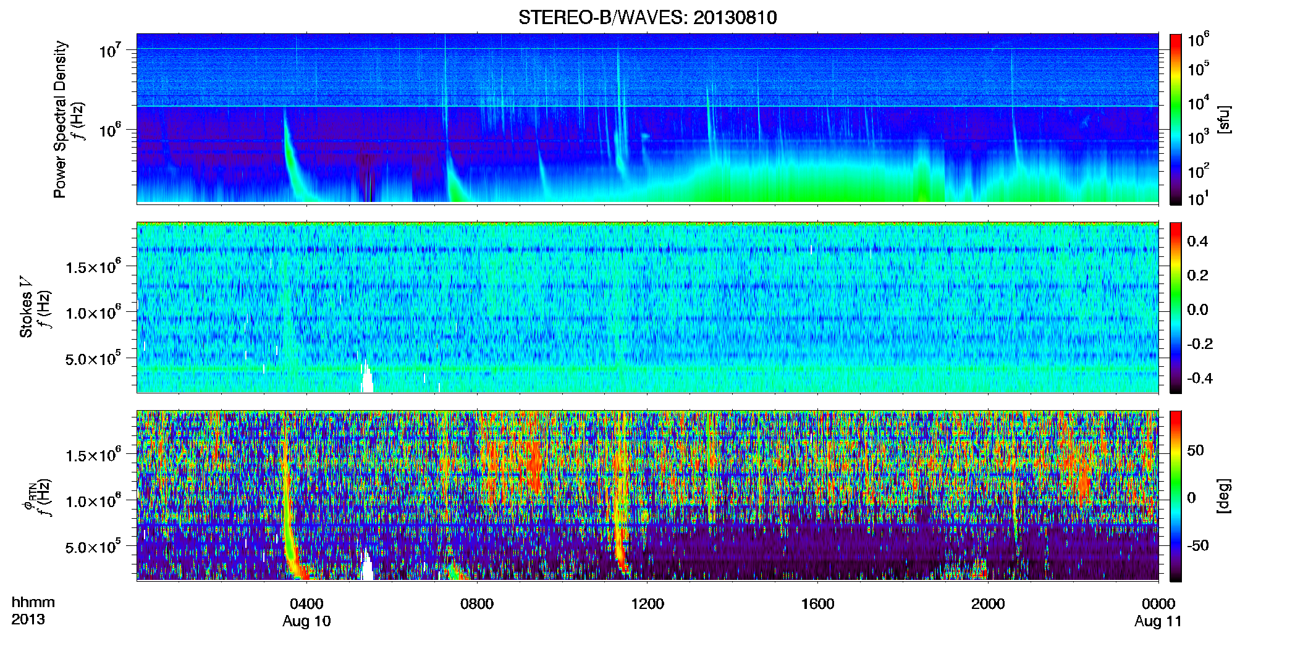This screenshot has height=667, width=1295.
Task: Click the hhmm axis format label
Action: tap(33, 603)
